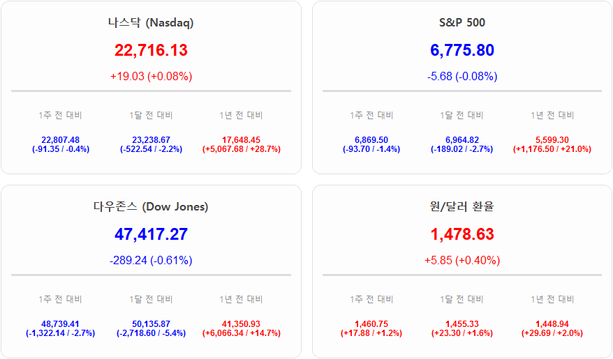The image size is (613, 359).
Task: Select S&P 500 one-year-ago value 5,599.30
Action: coord(552,139)
